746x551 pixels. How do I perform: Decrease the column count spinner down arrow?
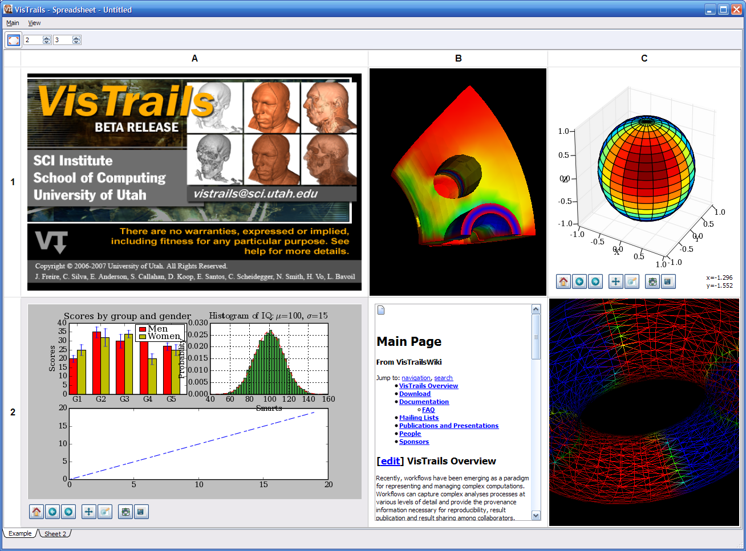click(x=76, y=42)
